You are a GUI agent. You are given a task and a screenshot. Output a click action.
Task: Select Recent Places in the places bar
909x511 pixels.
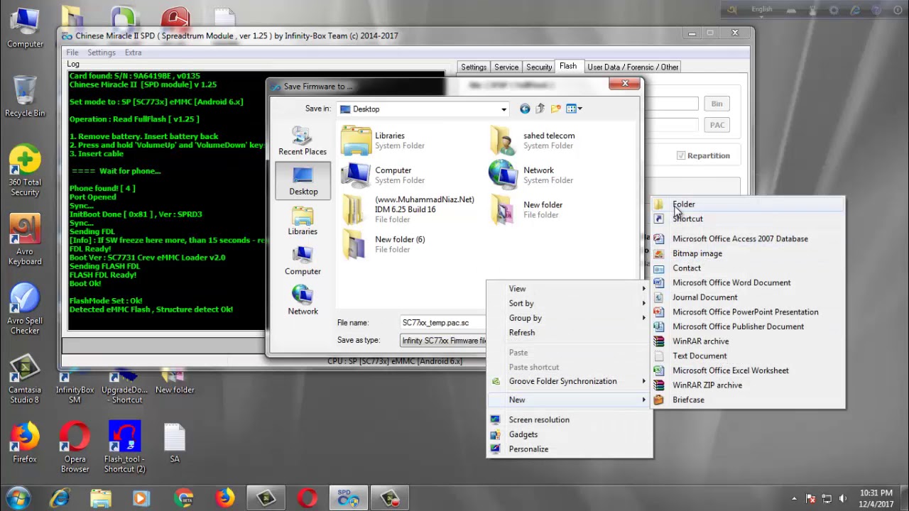[x=303, y=141]
